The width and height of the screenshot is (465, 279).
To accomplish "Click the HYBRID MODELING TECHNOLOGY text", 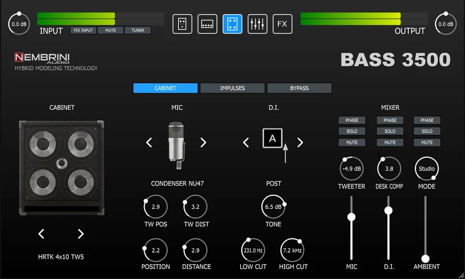I will pos(56,68).
